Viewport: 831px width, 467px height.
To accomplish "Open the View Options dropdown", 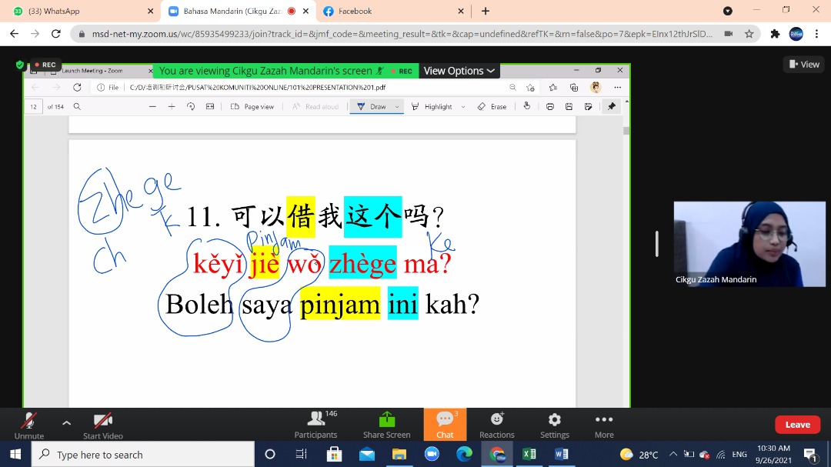I will (459, 71).
